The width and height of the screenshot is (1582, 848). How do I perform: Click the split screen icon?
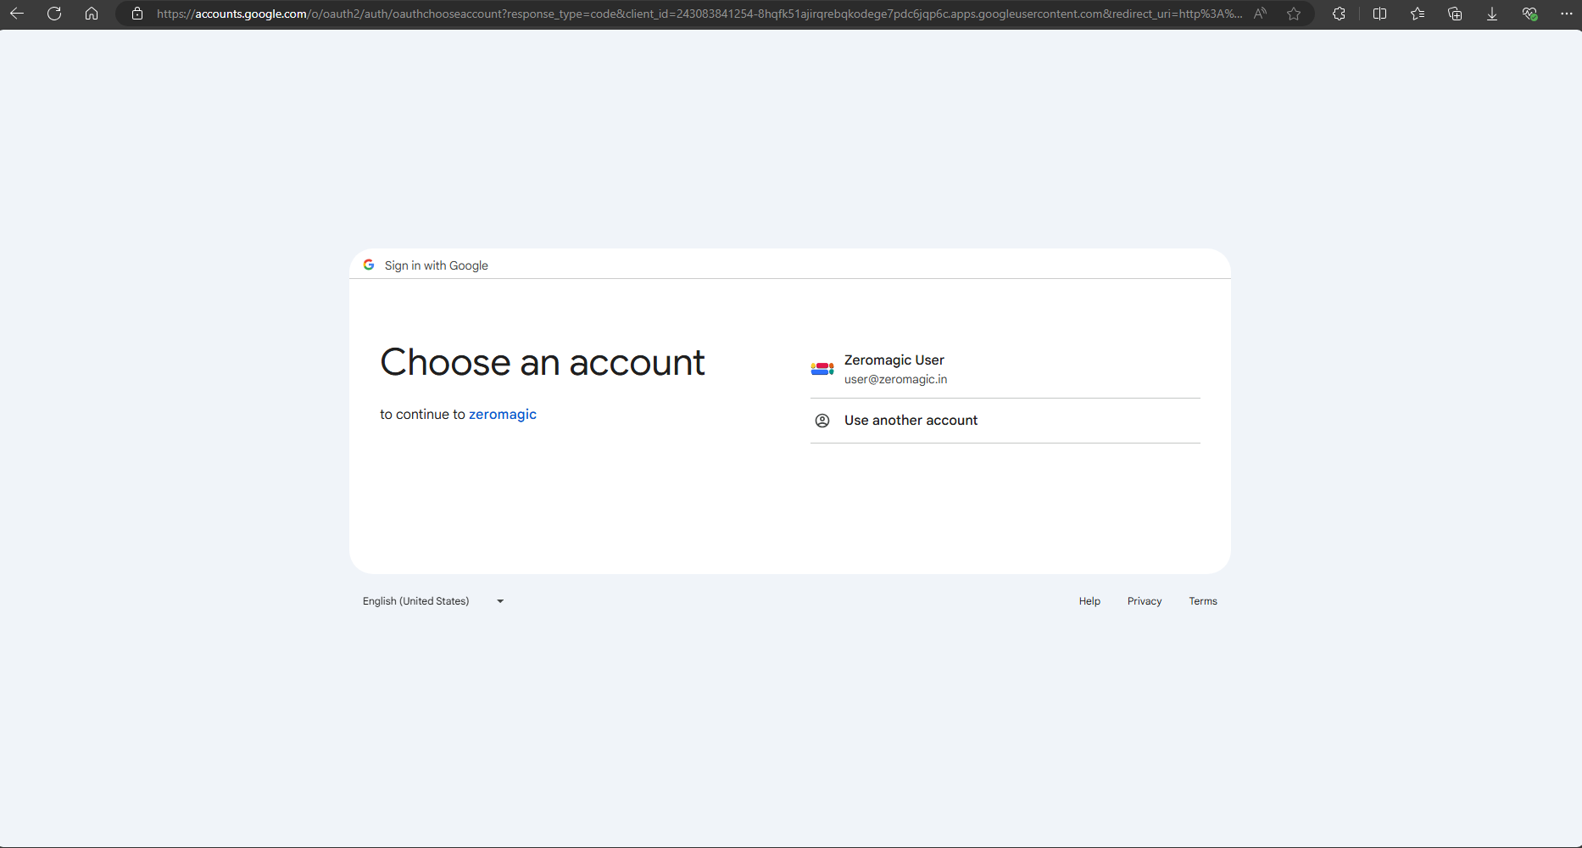1380,14
